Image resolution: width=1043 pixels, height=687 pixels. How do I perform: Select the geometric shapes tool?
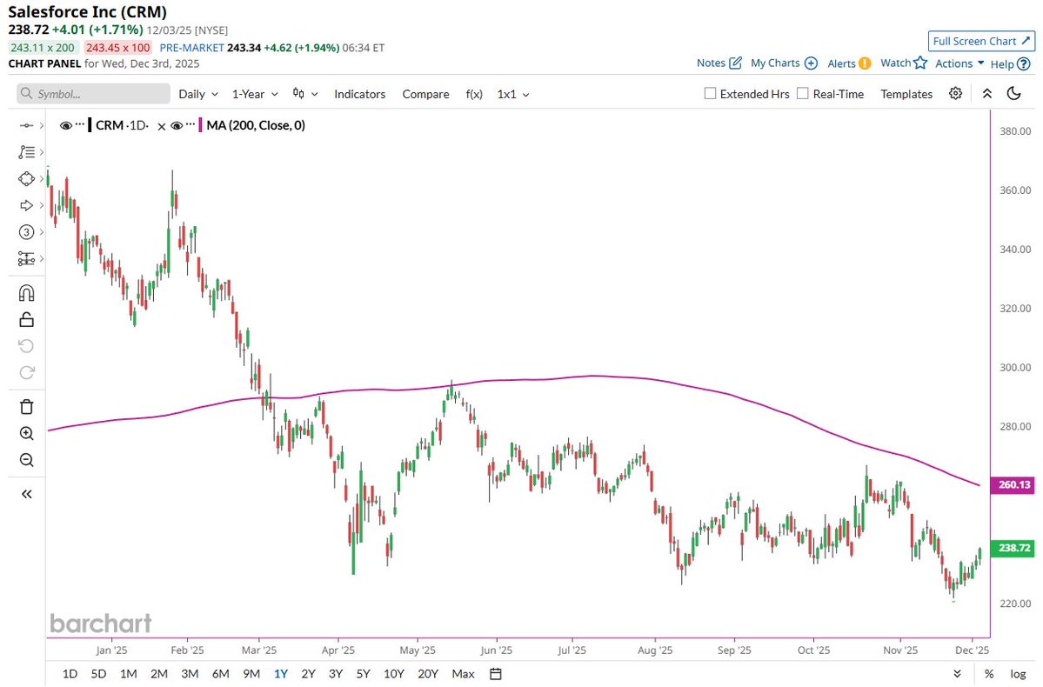tap(26, 179)
